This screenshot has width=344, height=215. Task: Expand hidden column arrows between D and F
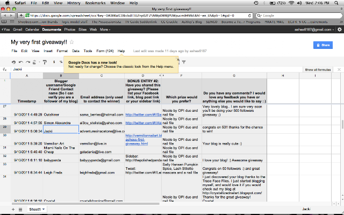[x=161, y=75]
